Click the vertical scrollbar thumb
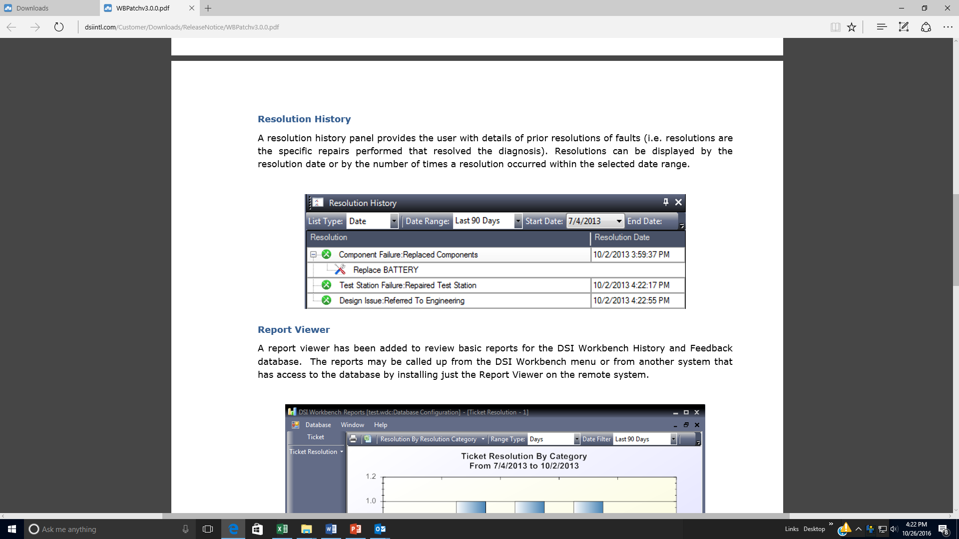The image size is (959, 539). tap(956, 240)
